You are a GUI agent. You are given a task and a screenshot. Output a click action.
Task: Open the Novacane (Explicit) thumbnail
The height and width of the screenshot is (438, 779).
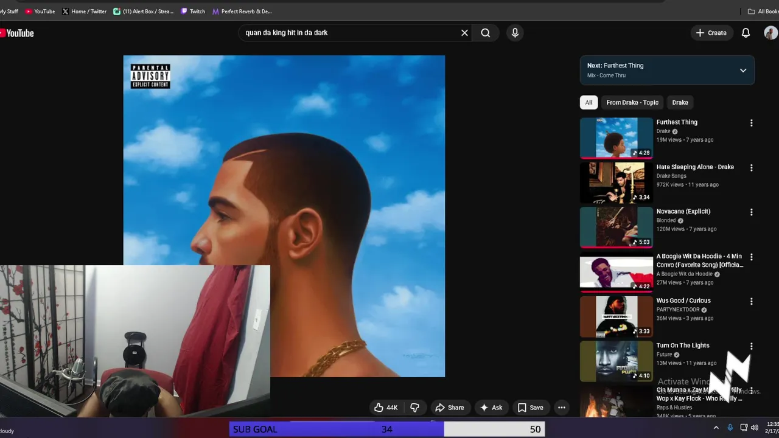616,227
